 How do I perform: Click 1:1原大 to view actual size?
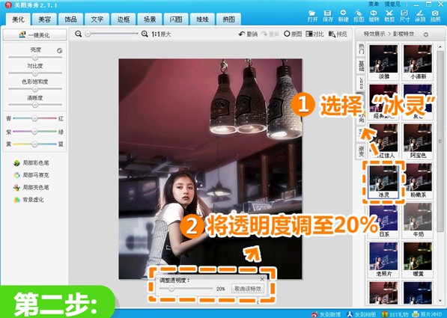pyautogui.click(x=161, y=34)
